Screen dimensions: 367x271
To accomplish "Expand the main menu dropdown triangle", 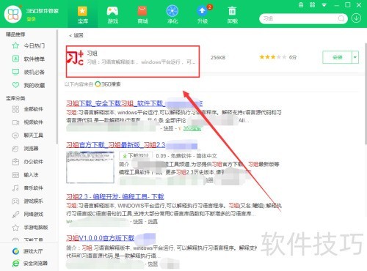I will click(x=324, y=5).
